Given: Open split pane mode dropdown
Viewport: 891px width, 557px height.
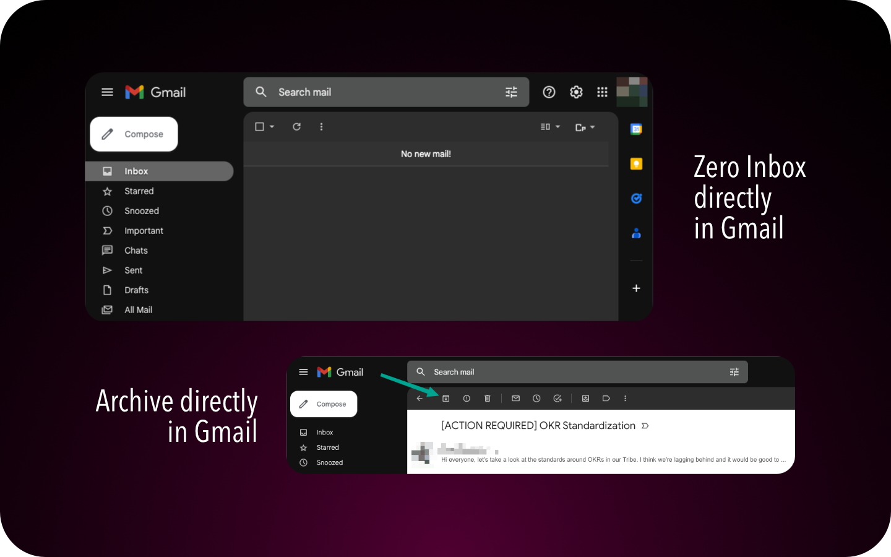Looking at the screenshot, I should [550, 127].
